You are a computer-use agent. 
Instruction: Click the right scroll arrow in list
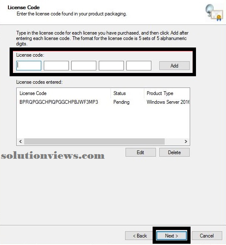pyautogui.click(x=186, y=141)
